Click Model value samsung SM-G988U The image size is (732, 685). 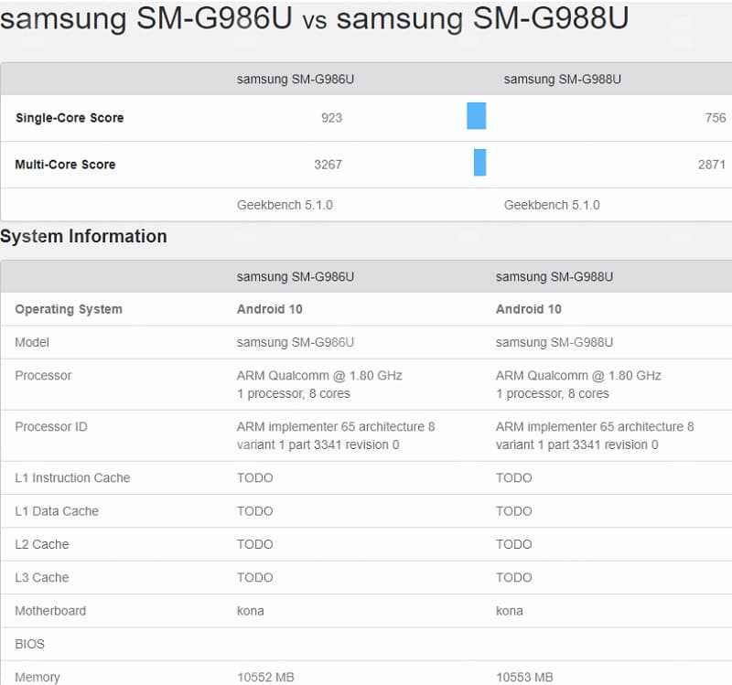pos(554,342)
